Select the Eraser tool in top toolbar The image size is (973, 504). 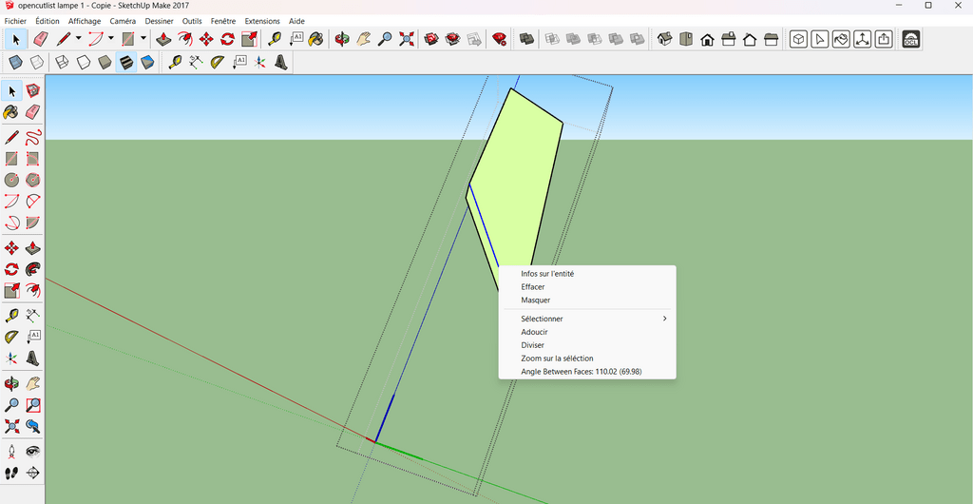[40, 39]
